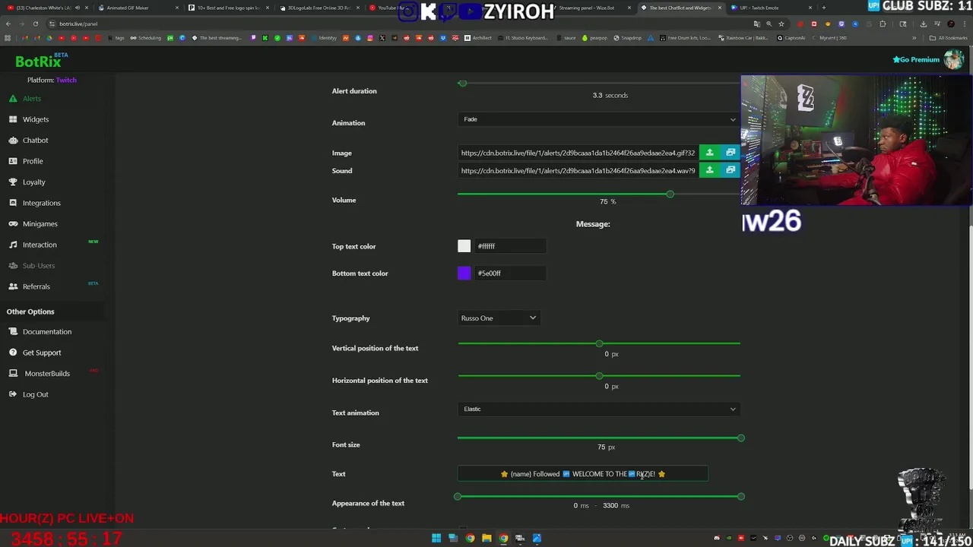
Task: Switch to Streaming panel - WizeBot tab
Action: 597,8
